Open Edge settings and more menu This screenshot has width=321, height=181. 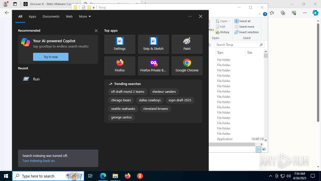pos(305,13)
